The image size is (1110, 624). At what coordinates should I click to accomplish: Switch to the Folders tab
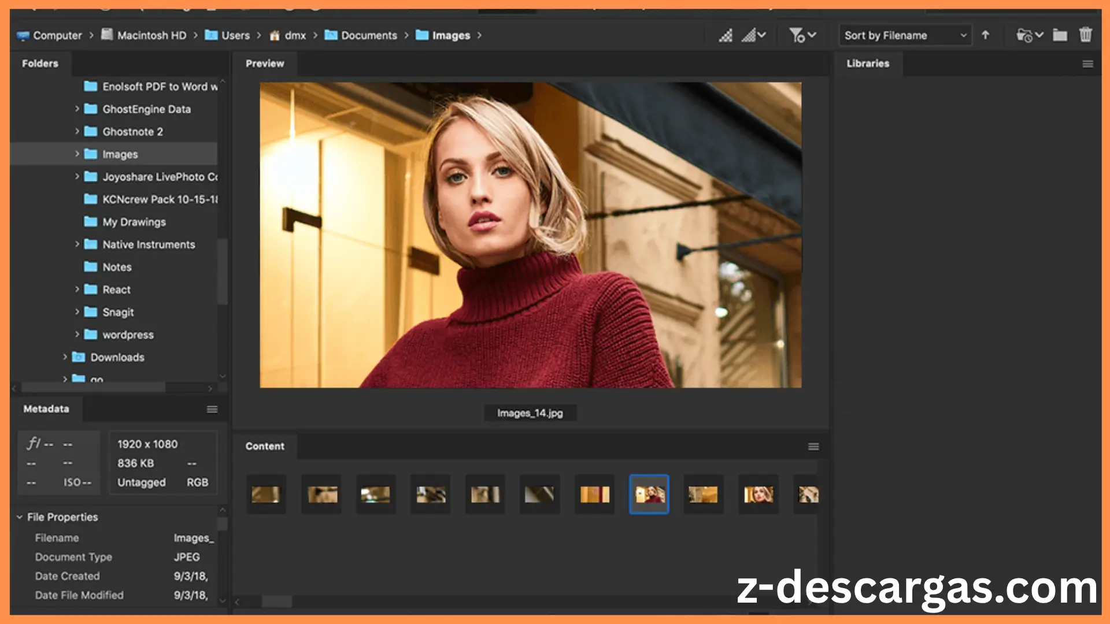click(x=40, y=64)
